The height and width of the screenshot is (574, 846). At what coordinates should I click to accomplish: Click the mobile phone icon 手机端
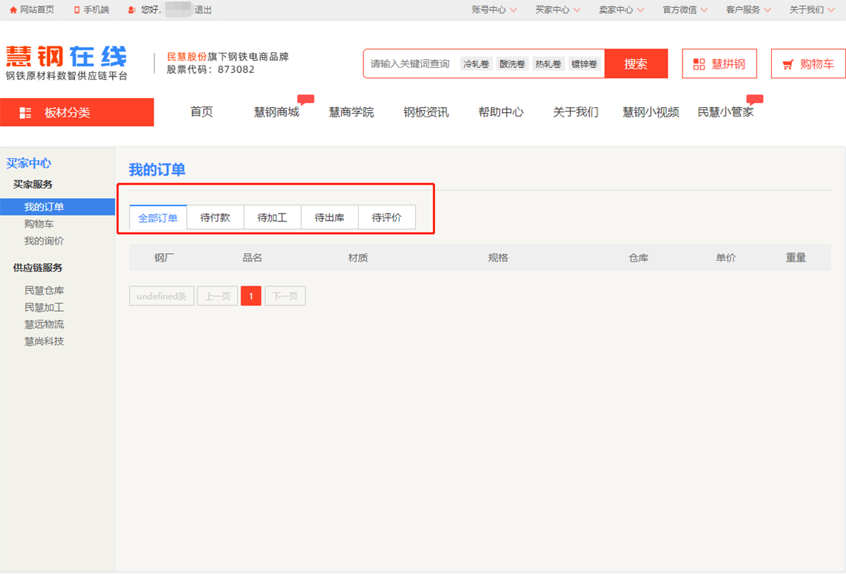point(77,10)
